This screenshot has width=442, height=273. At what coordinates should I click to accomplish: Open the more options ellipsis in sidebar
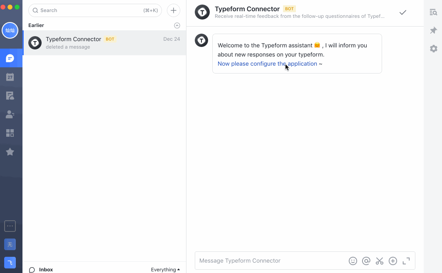point(10,226)
